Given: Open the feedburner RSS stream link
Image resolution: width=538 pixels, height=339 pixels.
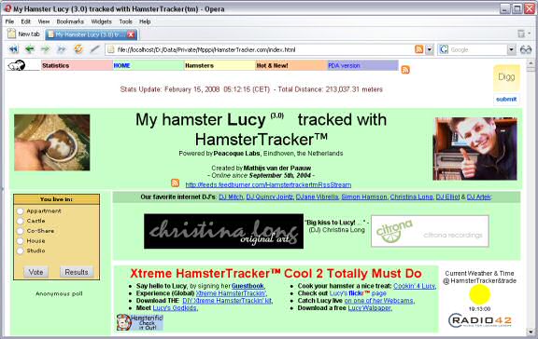Looking at the screenshot, I should tap(268, 184).
